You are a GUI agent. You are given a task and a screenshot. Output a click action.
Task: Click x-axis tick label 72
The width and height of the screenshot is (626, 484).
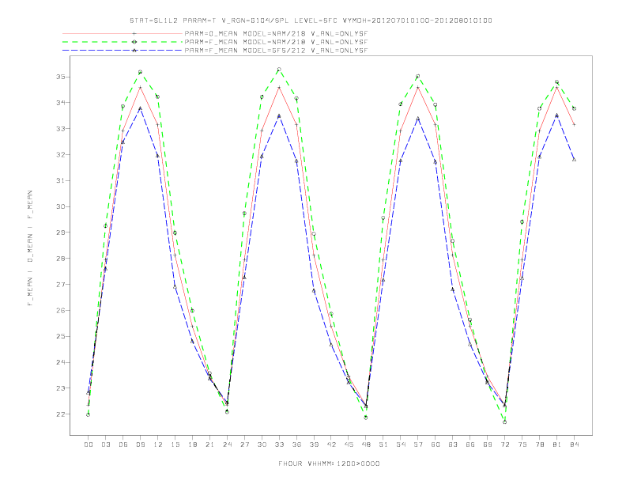[x=505, y=444]
